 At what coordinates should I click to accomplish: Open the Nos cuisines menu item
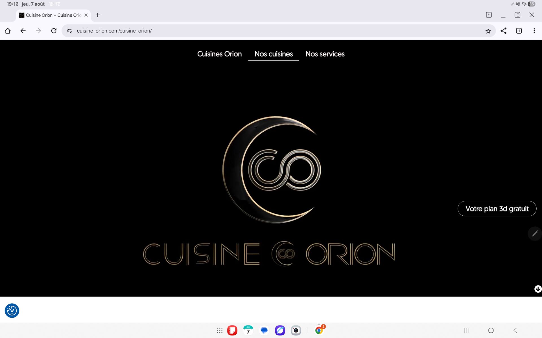[274, 54]
